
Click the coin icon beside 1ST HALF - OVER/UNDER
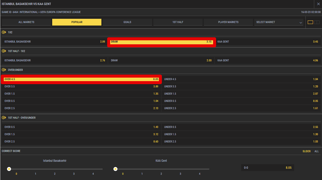pos(4,118)
